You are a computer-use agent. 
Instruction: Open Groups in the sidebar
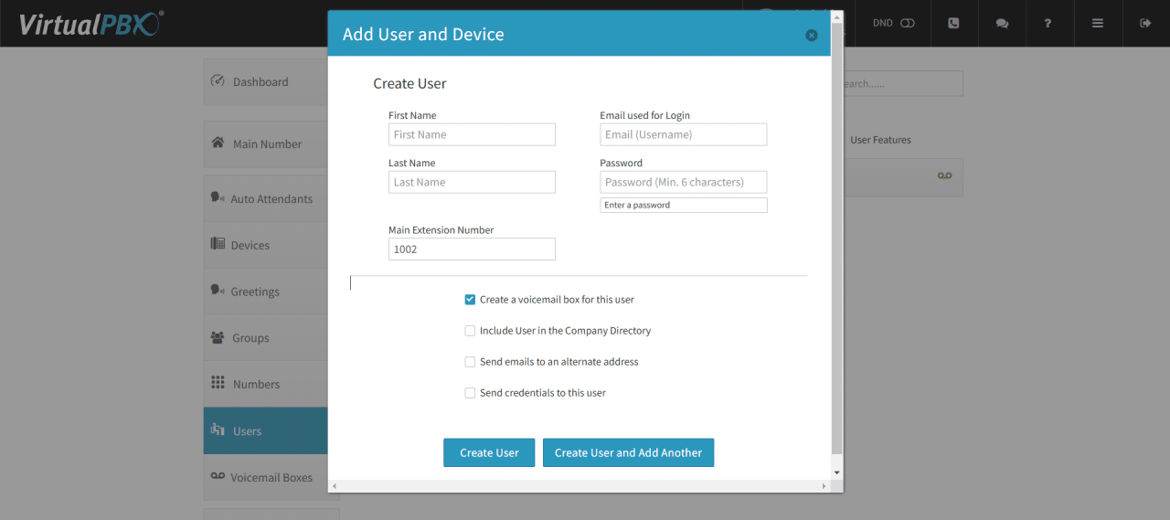point(265,338)
